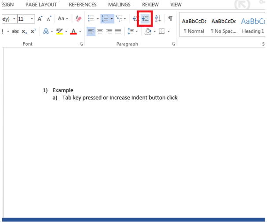Open the Paragraph dialog launcher
The image size is (267, 222).
point(173,44)
